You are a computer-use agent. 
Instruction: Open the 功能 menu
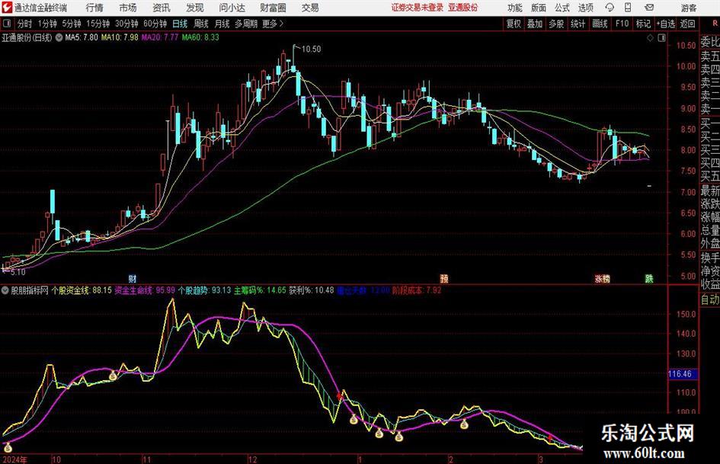pyautogui.click(x=515, y=8)
